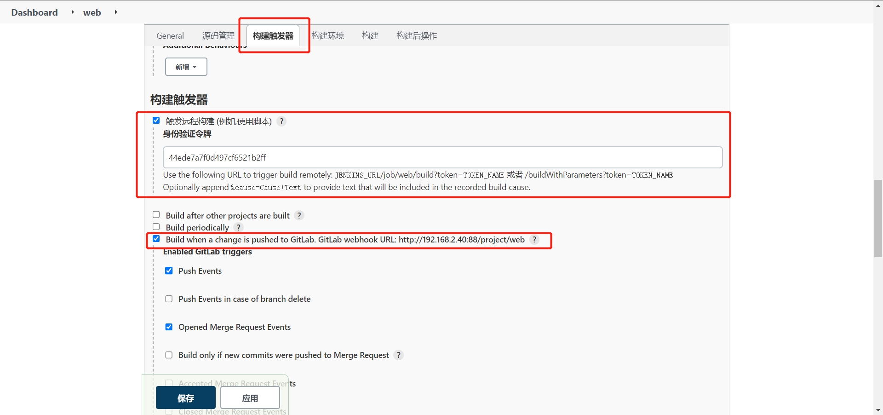
Task: Uncheck the trigger remote builds checkbox
Action: pos(156,121)
